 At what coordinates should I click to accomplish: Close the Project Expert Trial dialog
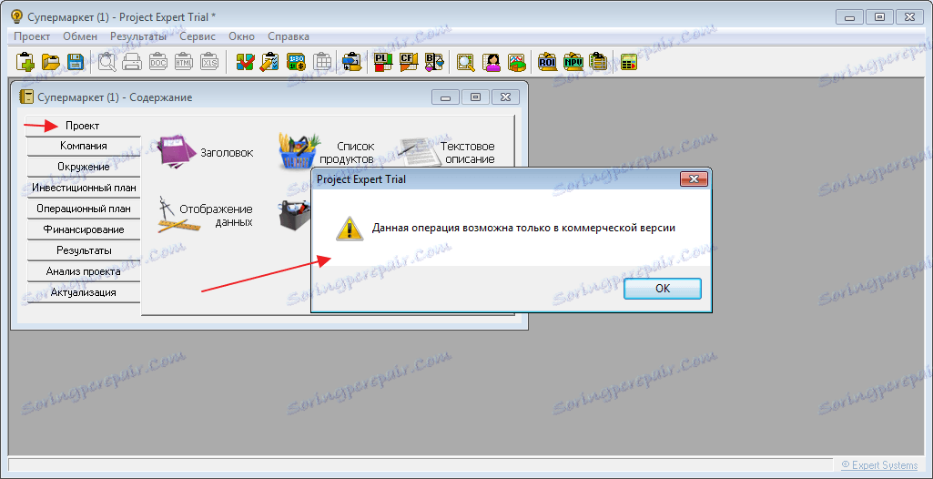tap(694, 178)
